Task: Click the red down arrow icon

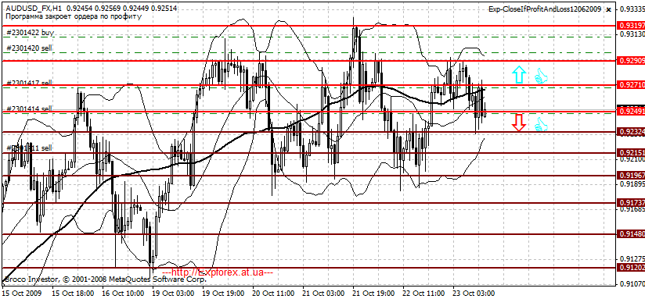Action: [x=519, y=123]
